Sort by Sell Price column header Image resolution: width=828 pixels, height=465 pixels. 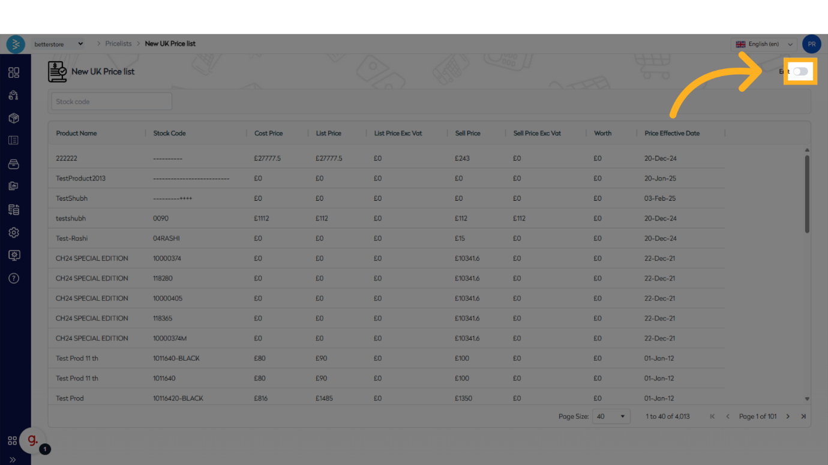[x=467, y=133]
